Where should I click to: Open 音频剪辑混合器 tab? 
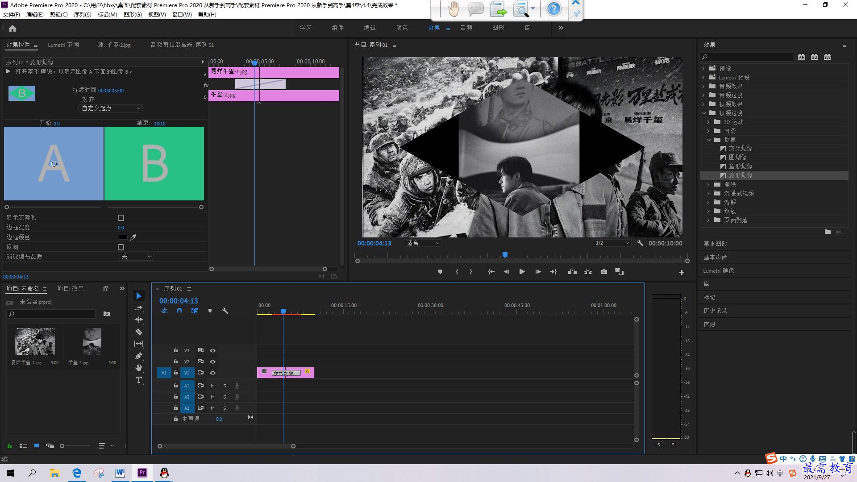coord(182,45)
